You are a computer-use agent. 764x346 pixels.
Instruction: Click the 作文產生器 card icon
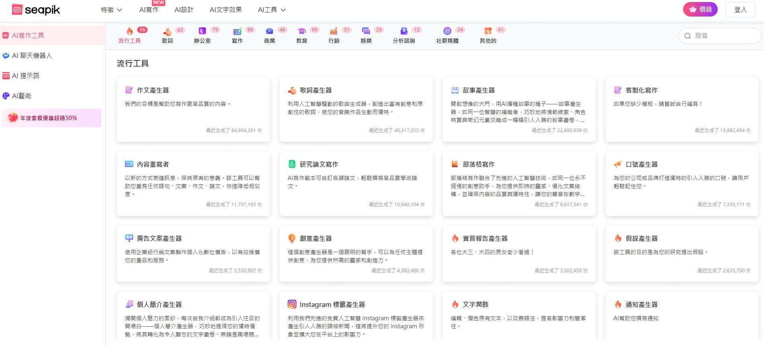click(x=129, y=90)
